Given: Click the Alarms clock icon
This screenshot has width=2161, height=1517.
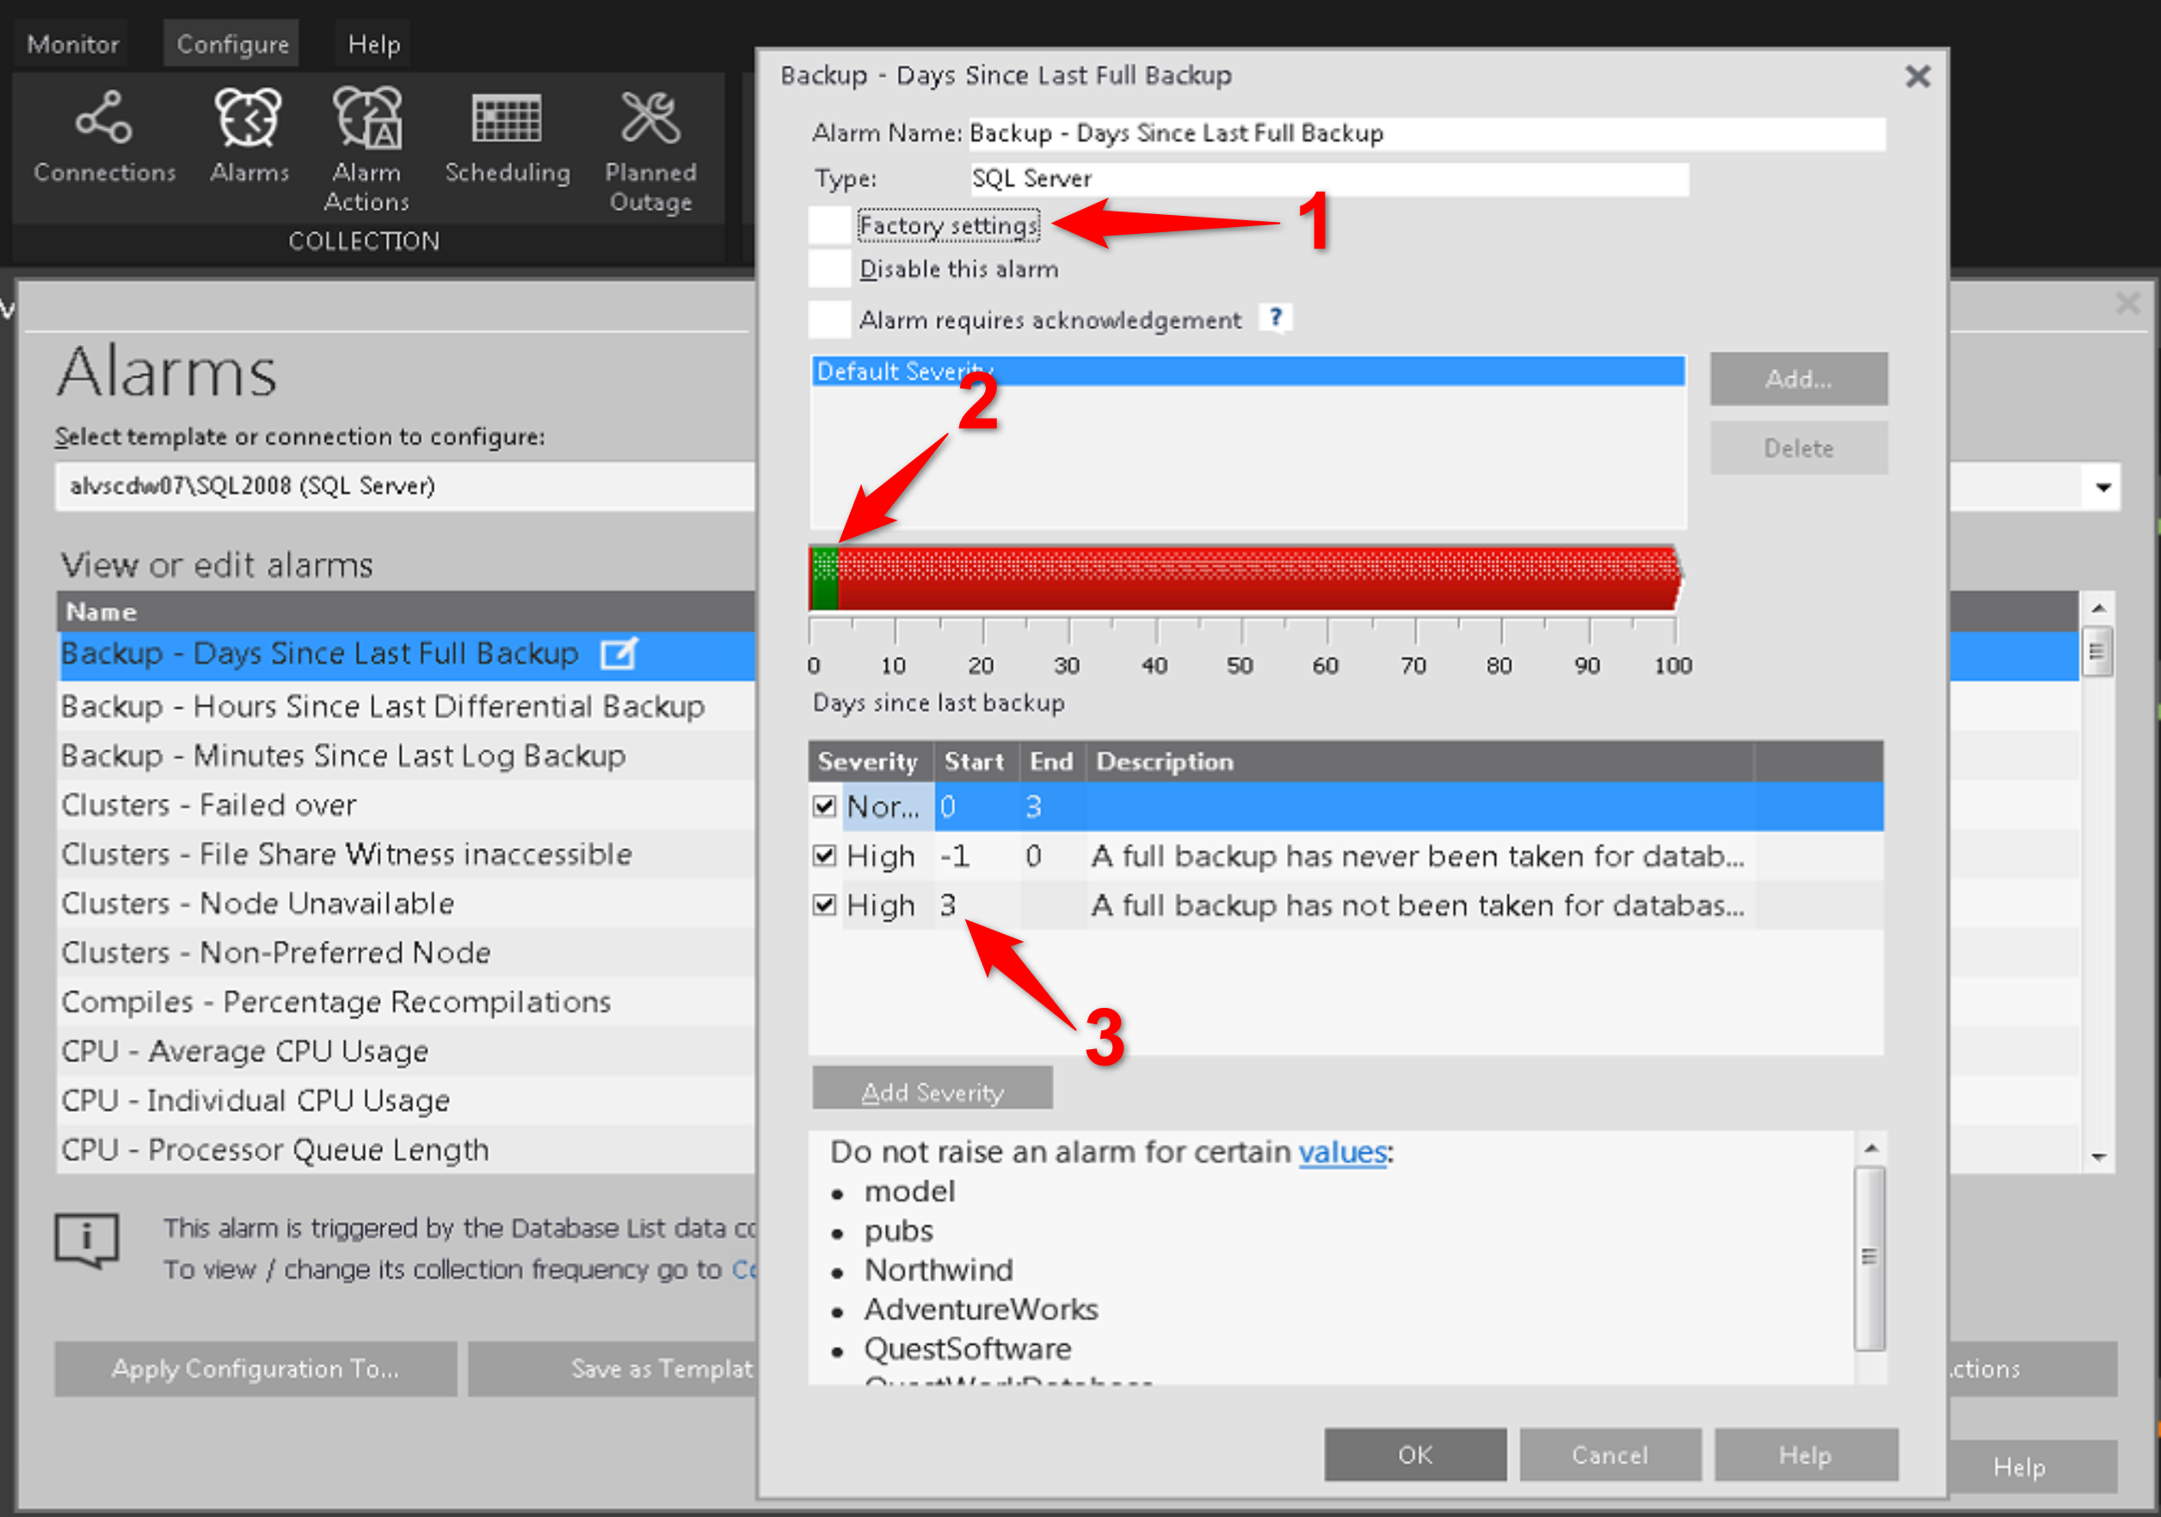Looking at the screenshot, I should coord(248,119).
